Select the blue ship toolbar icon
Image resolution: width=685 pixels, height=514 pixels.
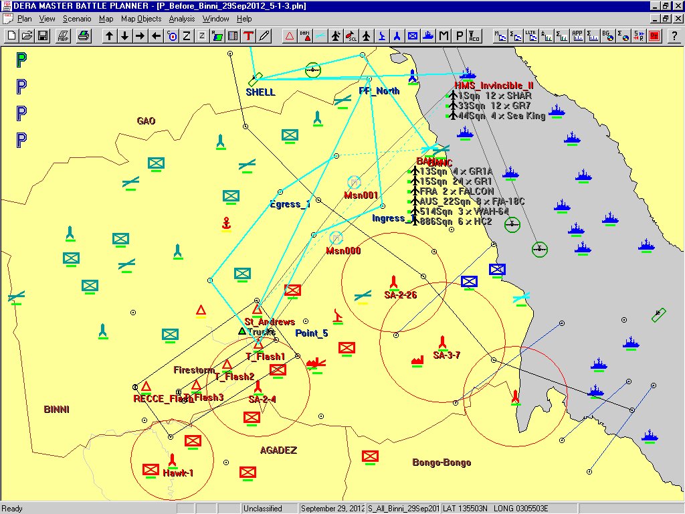tap(428, 35)
